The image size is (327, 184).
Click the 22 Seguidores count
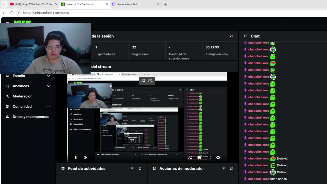tap(134, 47)
